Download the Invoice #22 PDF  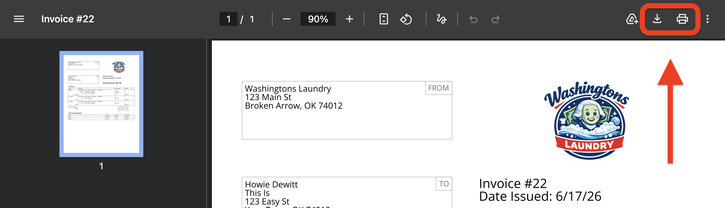(657, 19)
